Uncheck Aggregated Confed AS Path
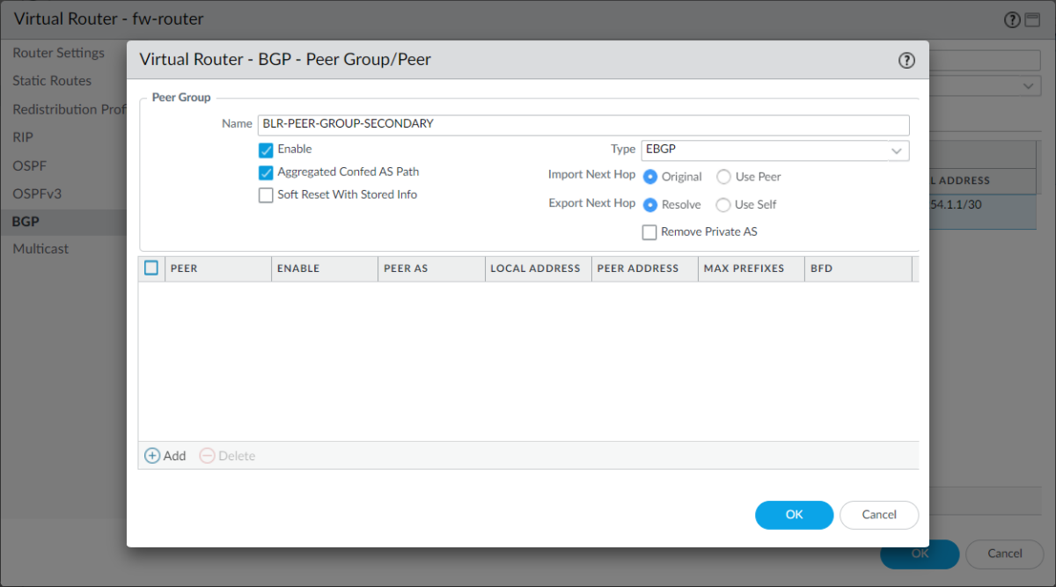This screenshot has width=1056, height=587. point(266,172)
